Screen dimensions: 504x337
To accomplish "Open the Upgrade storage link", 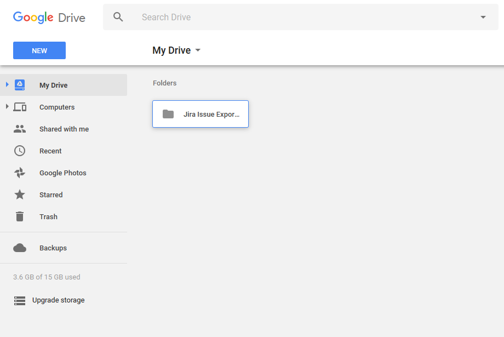I will [x=58, y=300].
